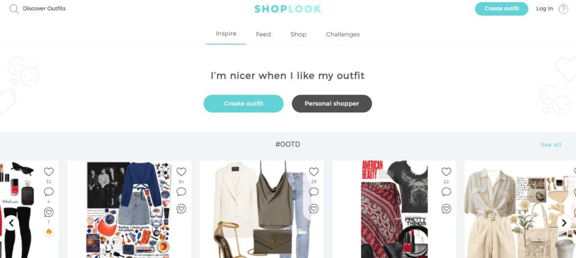Open comments on the white blazer outfit

tap(314, 192)
